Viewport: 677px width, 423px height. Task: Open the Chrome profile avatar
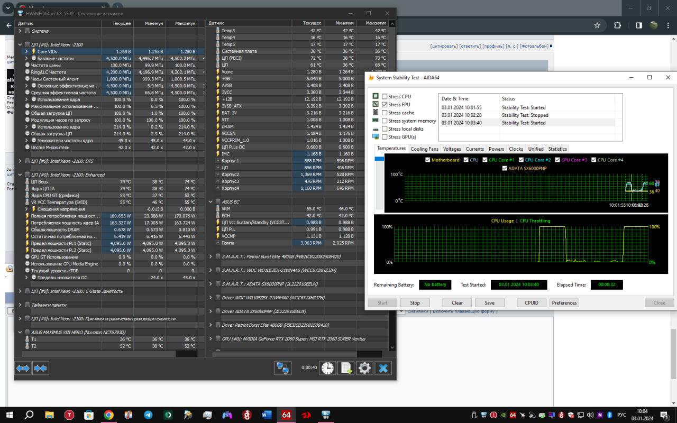pos(654,25)
